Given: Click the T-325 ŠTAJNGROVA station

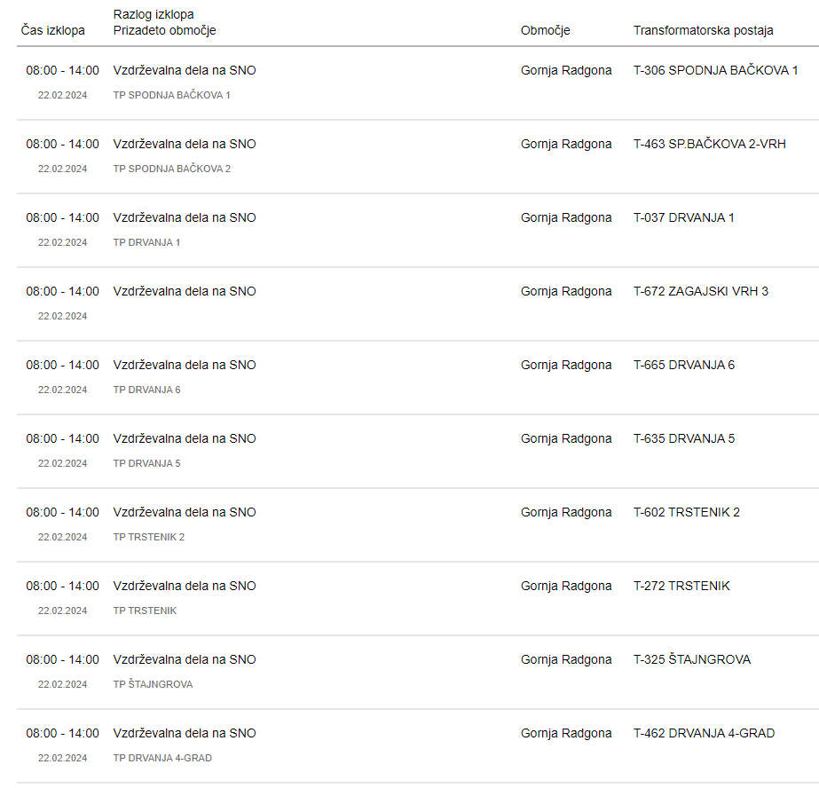Looking at the screenshot, I should coord(692,659).
